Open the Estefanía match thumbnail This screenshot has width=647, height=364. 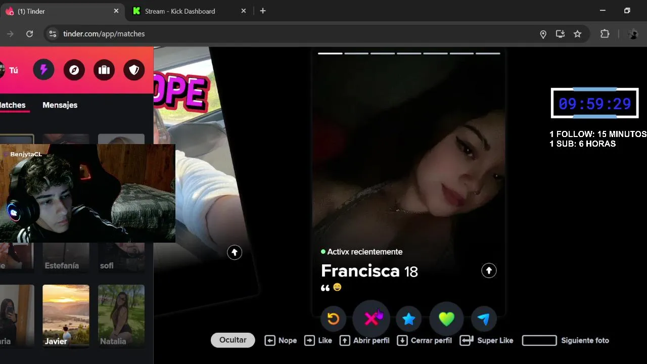point(66,257)
